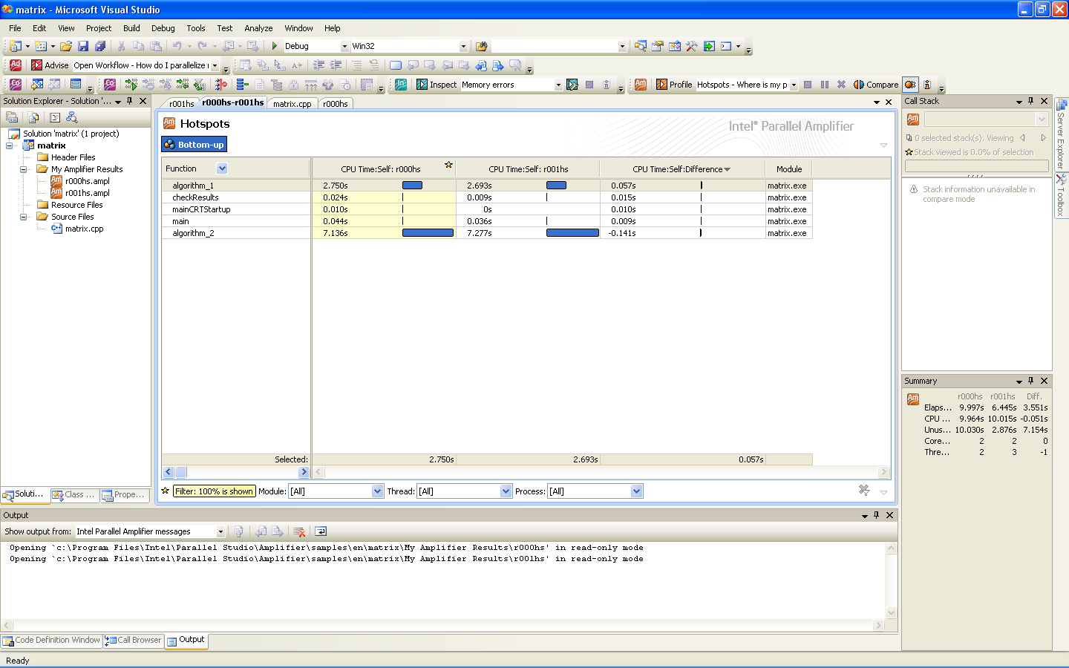
Task: Switch to the matrix.cpp tab
Action: click(x=292, y=104)
